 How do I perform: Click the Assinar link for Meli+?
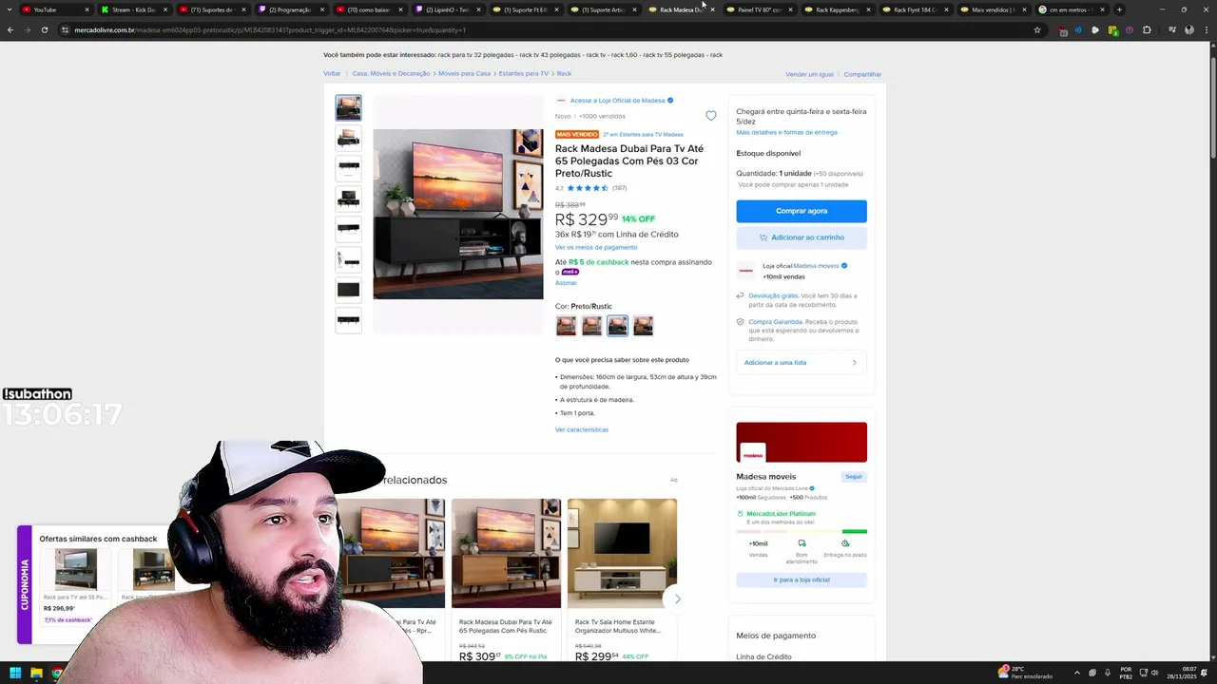[566, 282]
